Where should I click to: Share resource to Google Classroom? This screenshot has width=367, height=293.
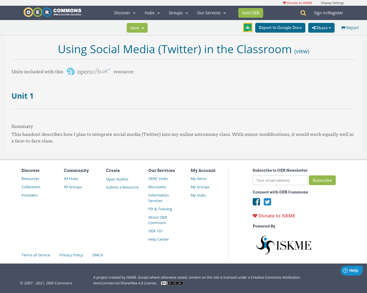coord(247,27)
